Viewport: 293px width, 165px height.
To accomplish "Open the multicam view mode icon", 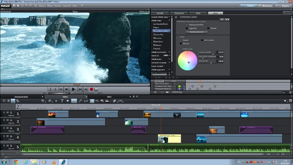I will (x=18, y=101).
